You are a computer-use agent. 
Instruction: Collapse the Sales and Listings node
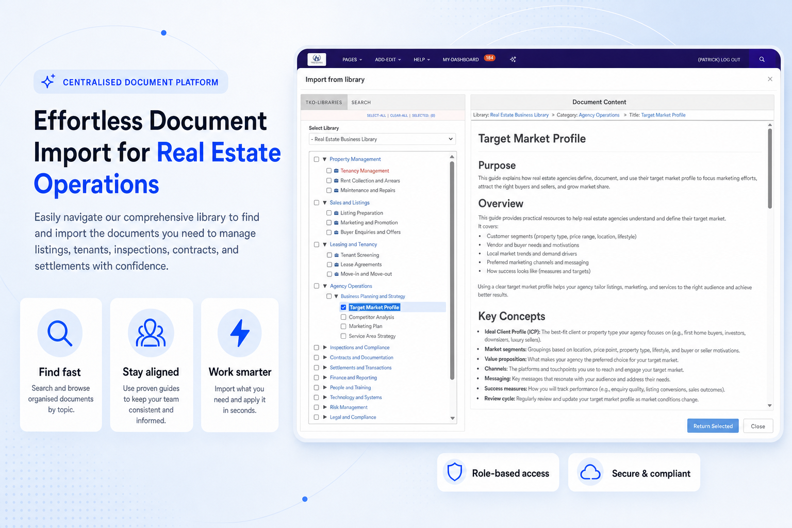(x=325, y=203)
